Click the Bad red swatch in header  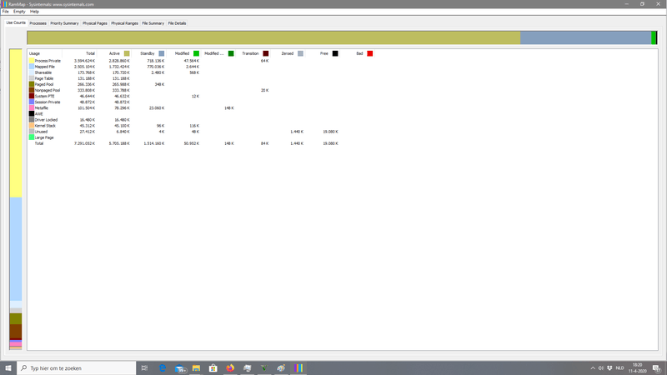(370, 53)
